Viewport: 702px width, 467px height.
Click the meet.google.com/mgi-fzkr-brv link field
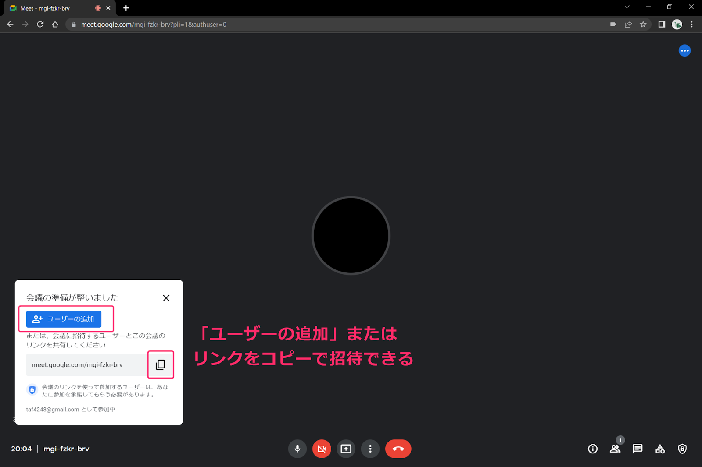pos(87,365)
